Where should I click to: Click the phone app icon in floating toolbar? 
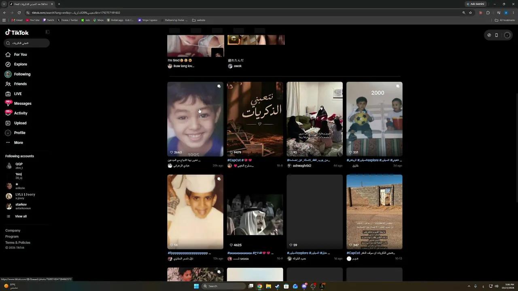point(497,35)
